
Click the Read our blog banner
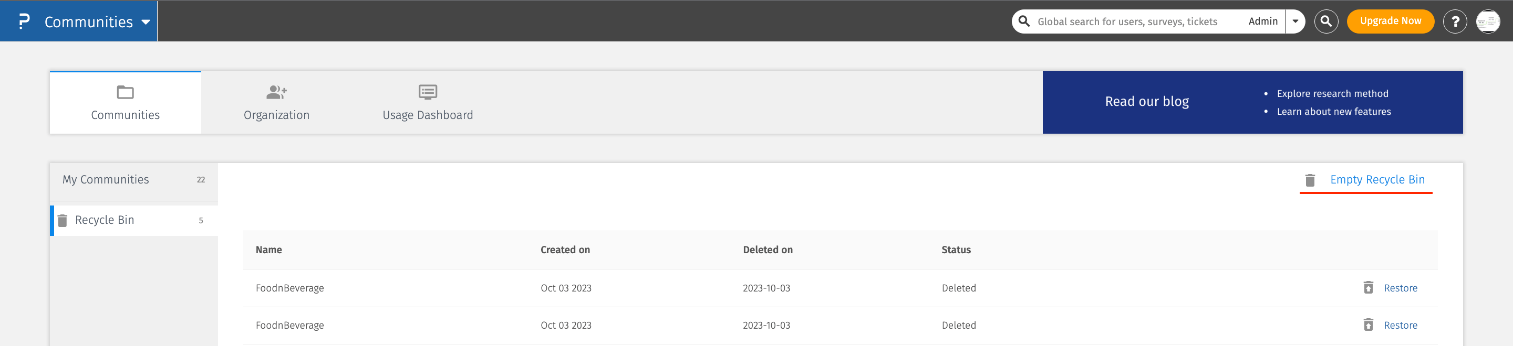[x=1146, y=102]
